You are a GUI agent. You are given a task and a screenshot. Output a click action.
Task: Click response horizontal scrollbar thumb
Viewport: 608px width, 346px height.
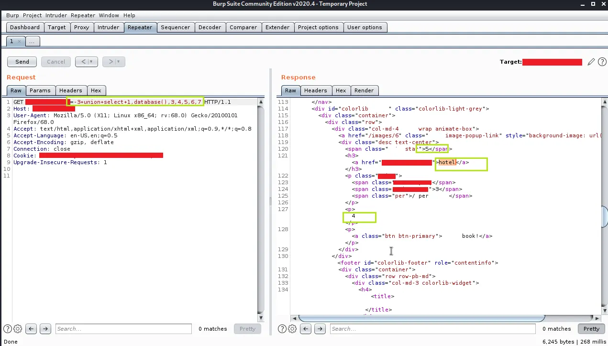tap(421, 318)
